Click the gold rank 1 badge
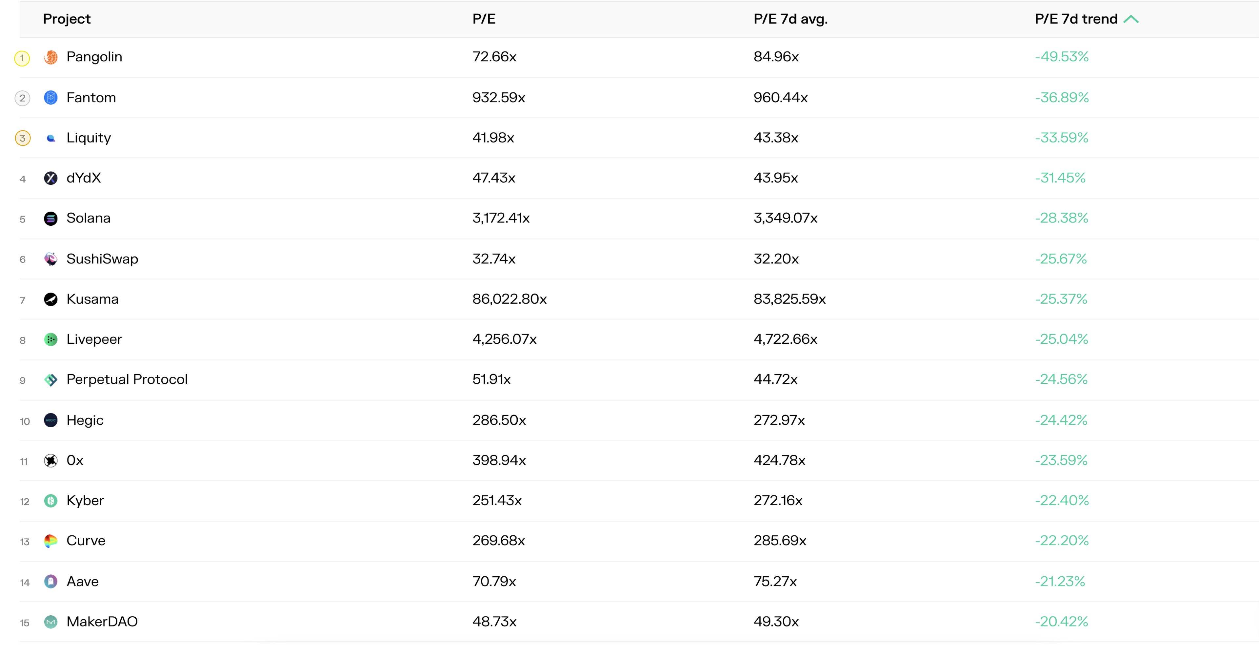The height and width of the screenshot is (653, 1259). click(x=22, y=58)
